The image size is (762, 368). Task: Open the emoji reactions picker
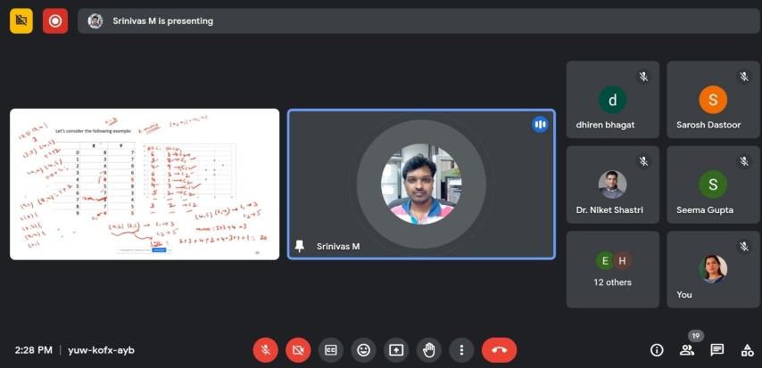coord(363,350)
